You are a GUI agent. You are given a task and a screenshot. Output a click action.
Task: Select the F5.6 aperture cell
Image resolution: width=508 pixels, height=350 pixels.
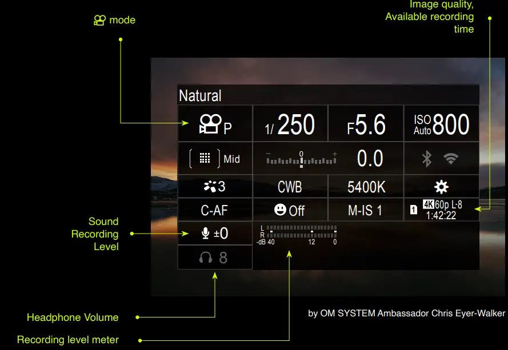click(366, 123)
